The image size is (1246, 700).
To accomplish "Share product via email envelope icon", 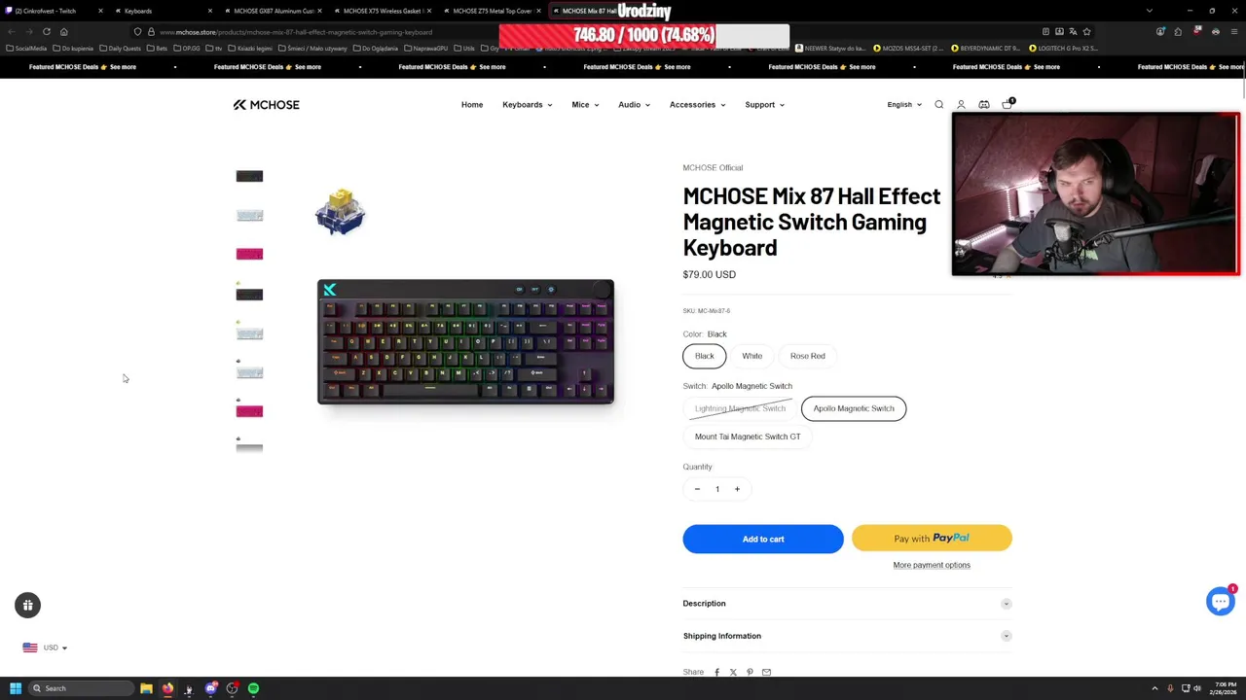I will pyautogui.click(x=766, y=672).
